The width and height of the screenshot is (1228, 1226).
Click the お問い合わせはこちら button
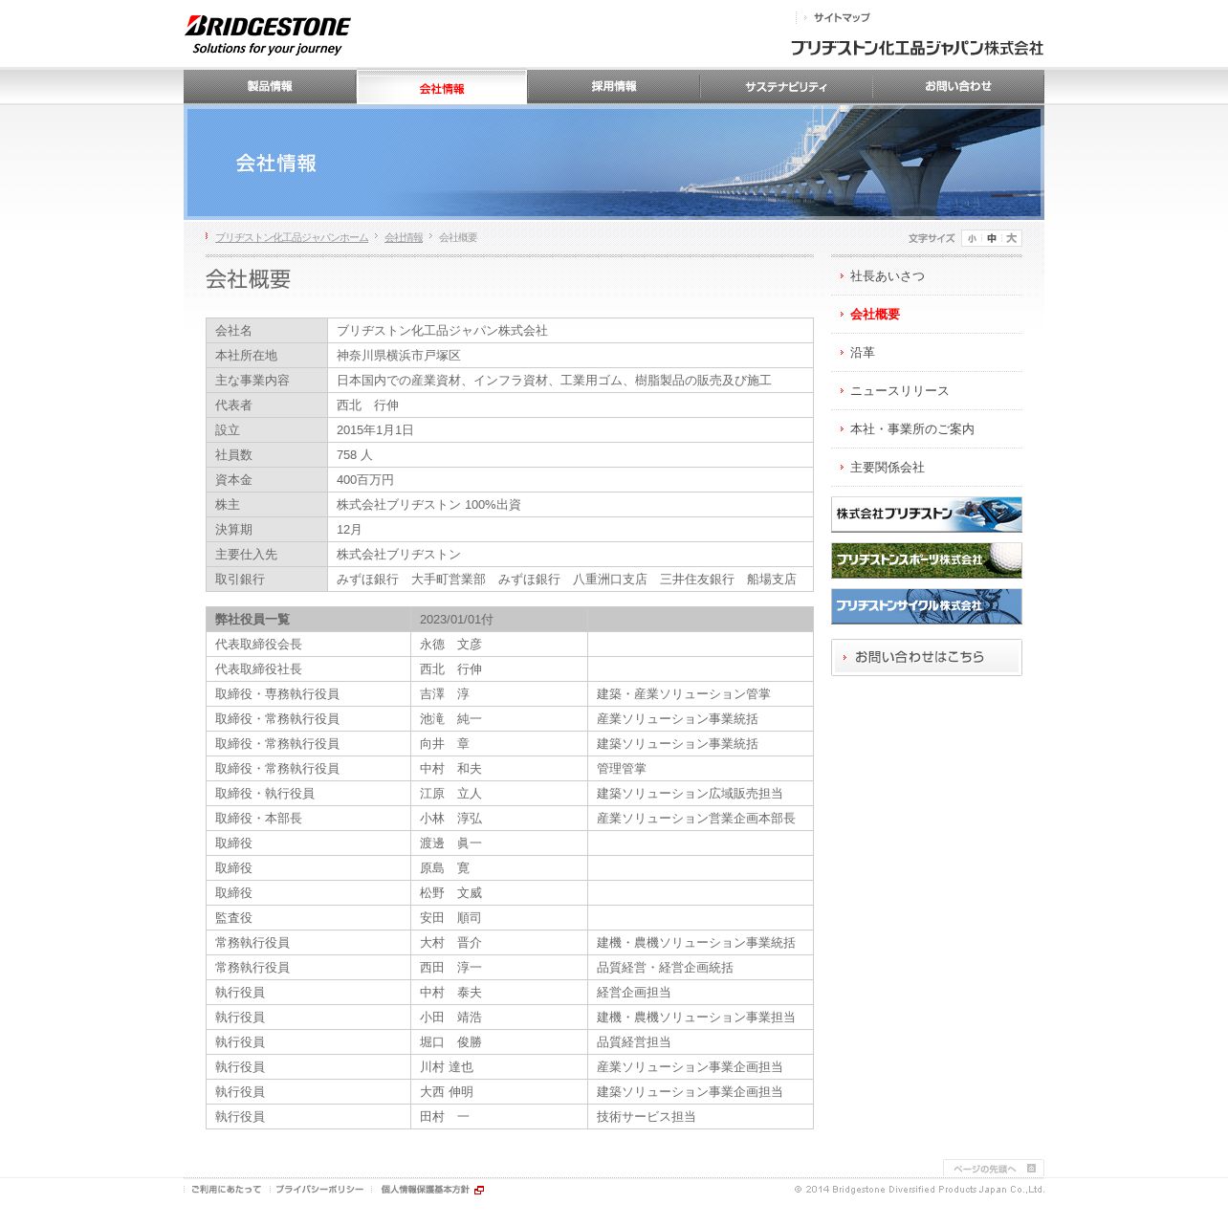tap(927, 657)
